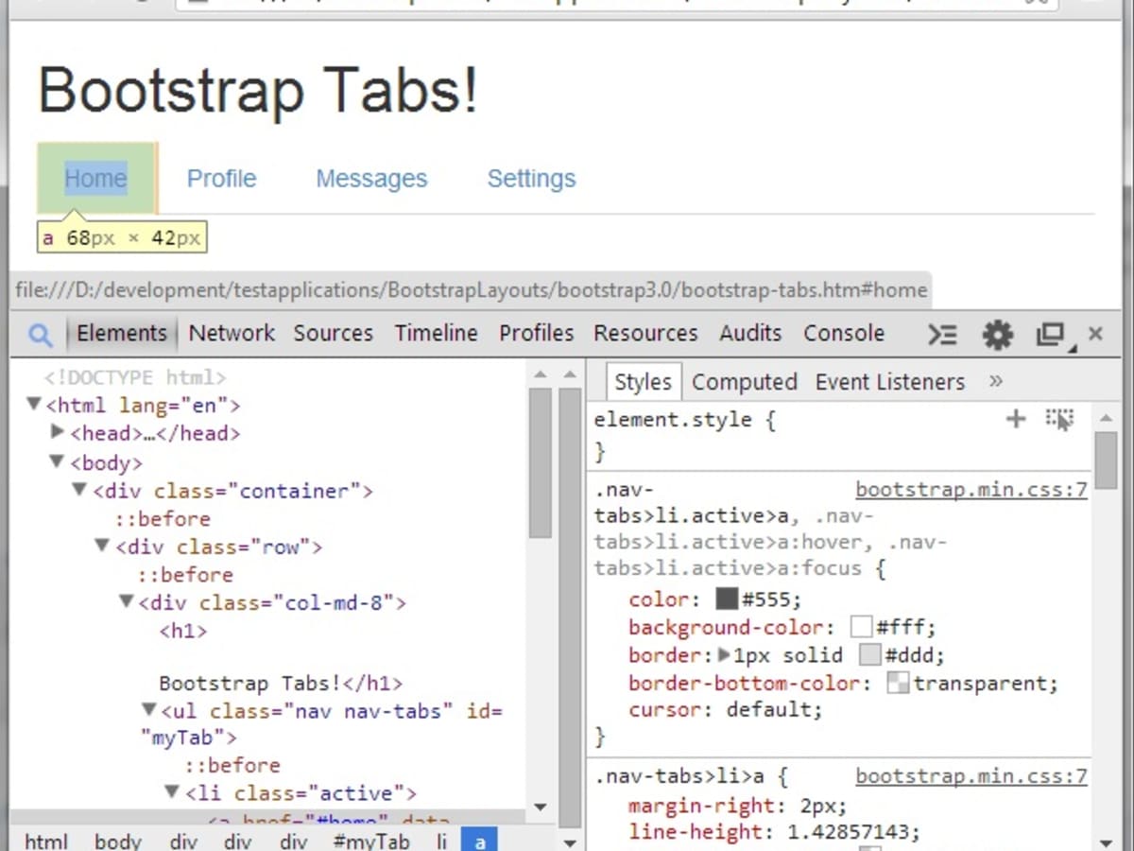This screenshot has height=851, width=1134.
Task: Close the DevTools panel
Action: tap(1095, 333)
